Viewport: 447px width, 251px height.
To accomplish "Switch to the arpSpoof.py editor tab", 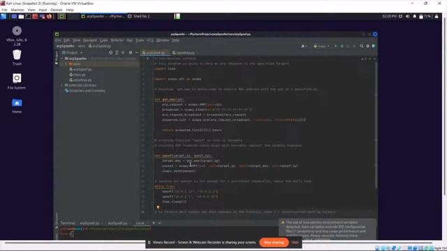I will point(154,53).
